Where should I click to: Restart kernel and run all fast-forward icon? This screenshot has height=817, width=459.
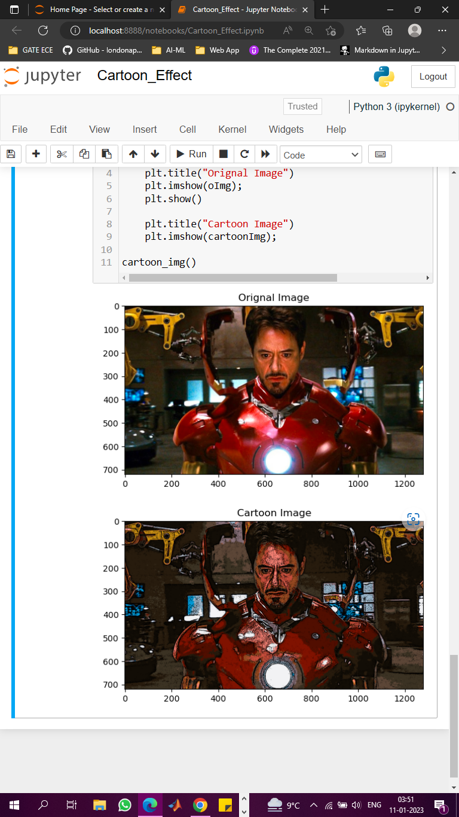click(266, 154)
